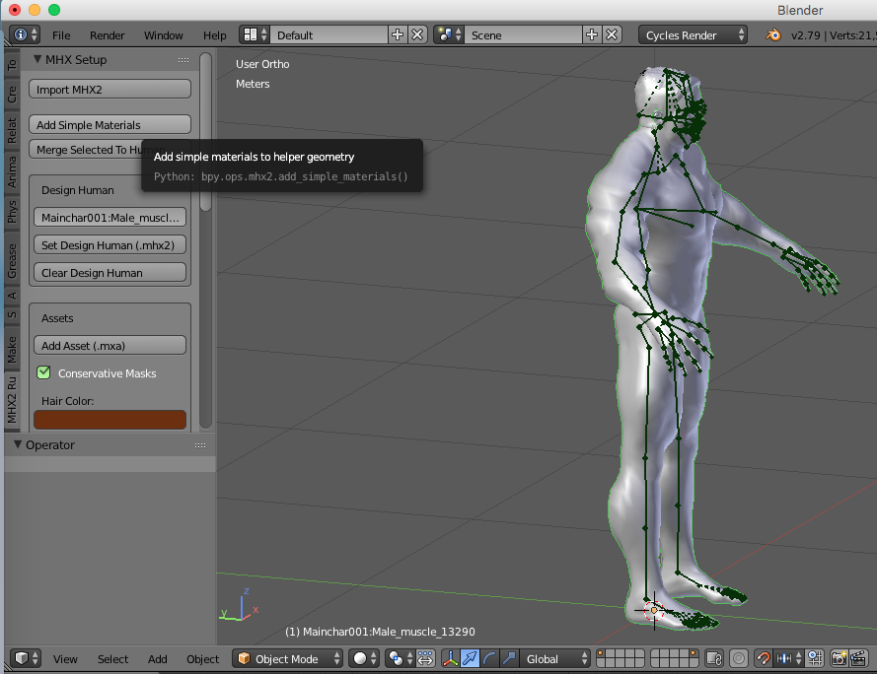Click the Operator panel drag grip
Image resolution: width=877 pixels, height=674 pixels.
click(x=199, y=445)
